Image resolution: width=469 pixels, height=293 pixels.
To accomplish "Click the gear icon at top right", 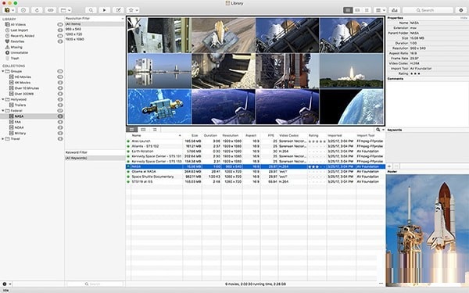I will [x=461, y=10].
